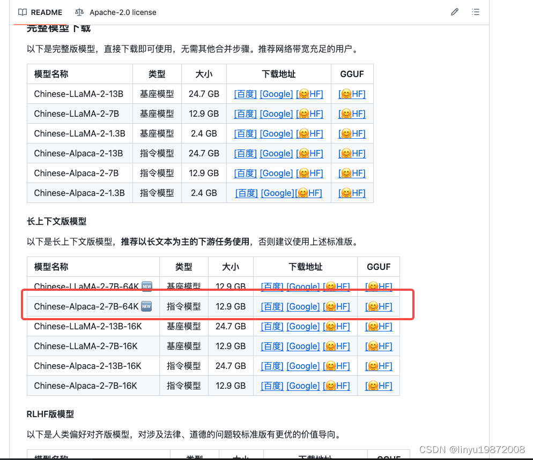Click the pencil icon to edit README
The width and height of the screenshot is (533, 460).
click(x=454, y=12)
